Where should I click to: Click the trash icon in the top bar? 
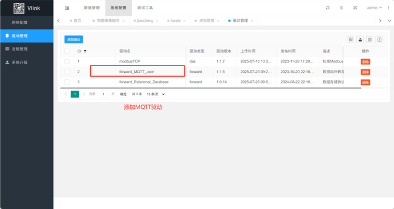pyautogui.click(x=341, y=8)
